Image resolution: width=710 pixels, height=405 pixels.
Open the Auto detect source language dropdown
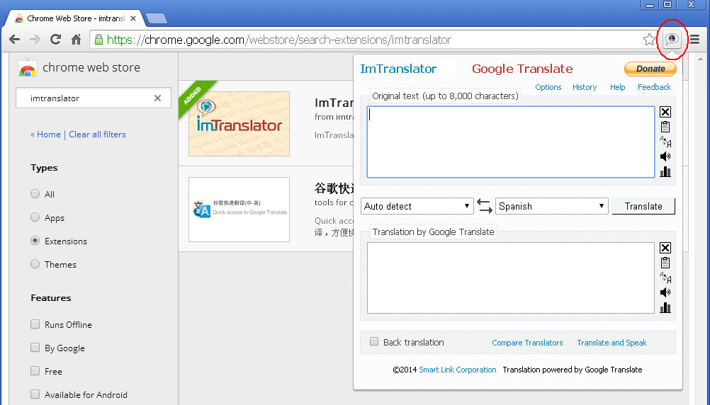click(x=417, y=206)
